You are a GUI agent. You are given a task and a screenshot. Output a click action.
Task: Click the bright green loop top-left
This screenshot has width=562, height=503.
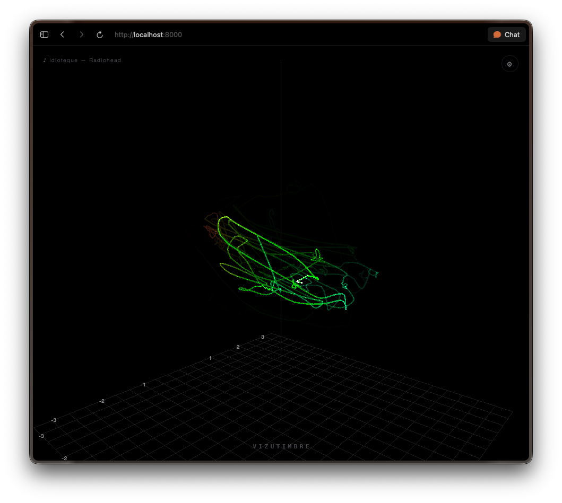[223, 224]
